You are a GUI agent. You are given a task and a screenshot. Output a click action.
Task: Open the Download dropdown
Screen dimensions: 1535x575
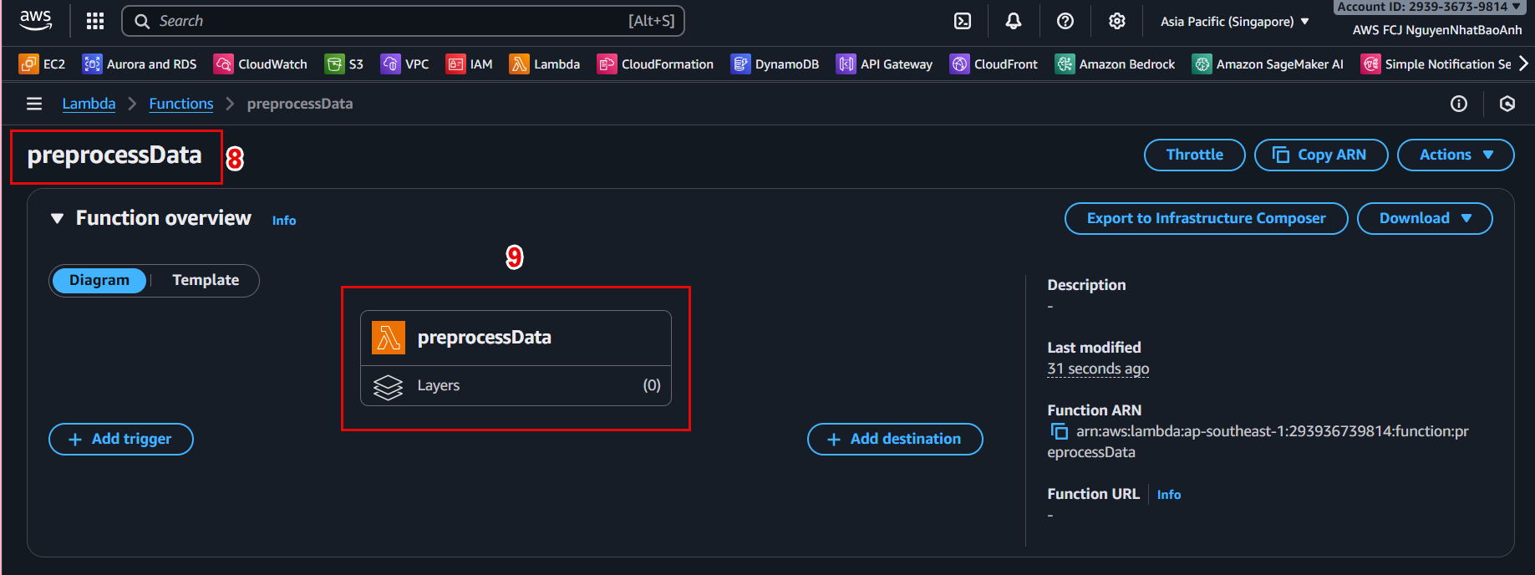[1425, 218]
